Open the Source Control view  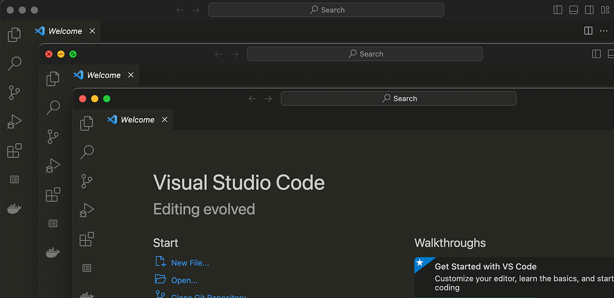[x=87, y=180]
